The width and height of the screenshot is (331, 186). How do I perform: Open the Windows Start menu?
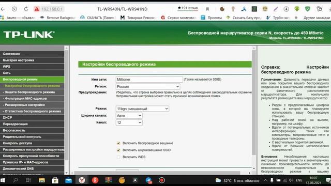point(3,180)
